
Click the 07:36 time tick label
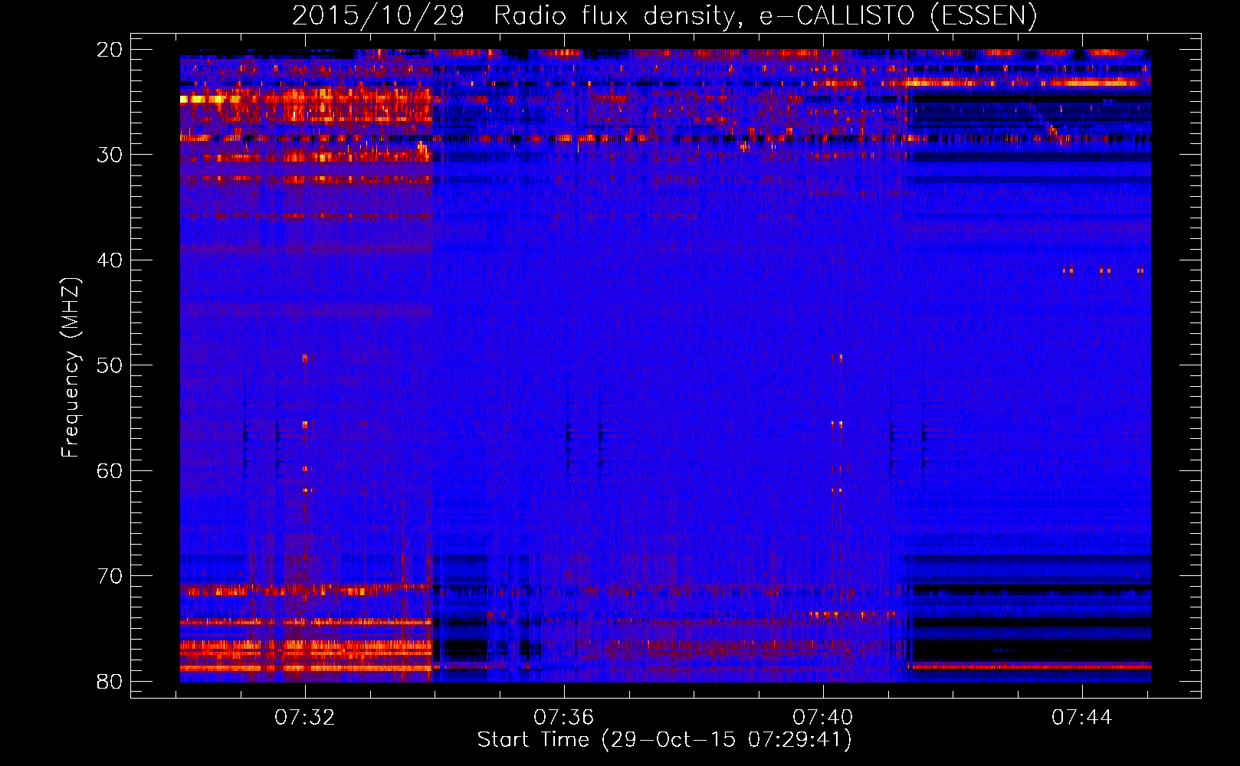point(564,718)
